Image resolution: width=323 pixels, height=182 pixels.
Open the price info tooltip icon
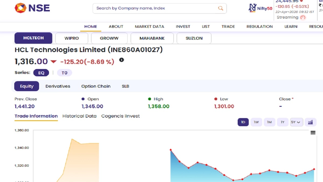coord(121,60)
